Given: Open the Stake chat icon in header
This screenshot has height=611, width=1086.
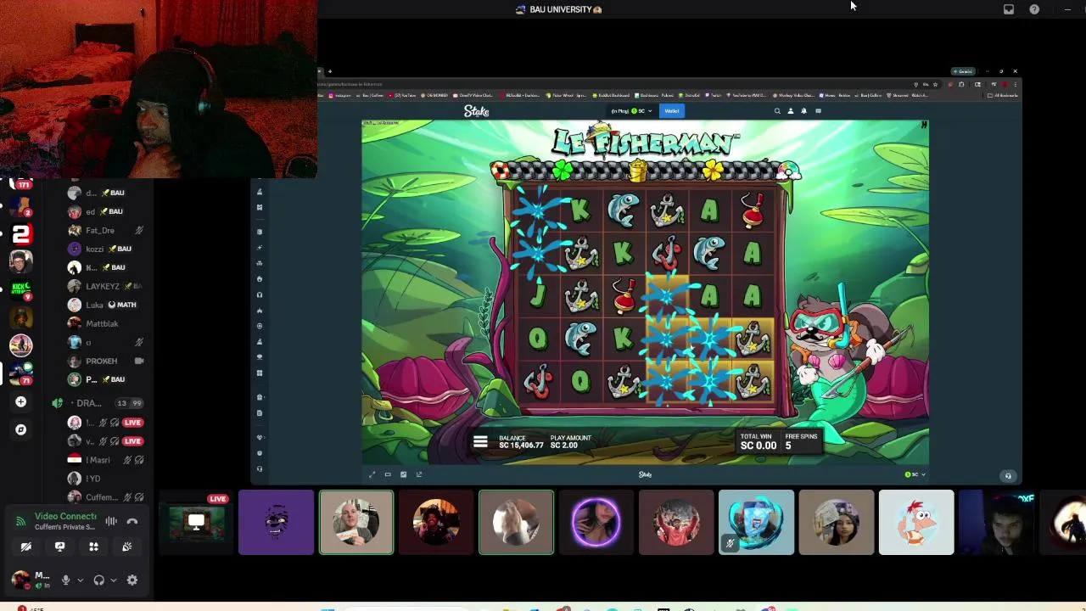Looking at the screenshot, I should click(x=818, y=111).
